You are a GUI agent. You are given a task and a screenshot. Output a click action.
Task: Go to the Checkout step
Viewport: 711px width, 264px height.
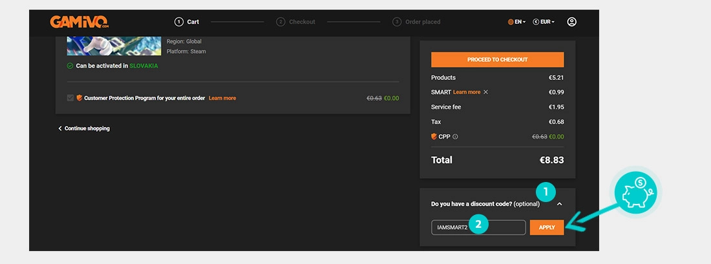click(296, 22)
